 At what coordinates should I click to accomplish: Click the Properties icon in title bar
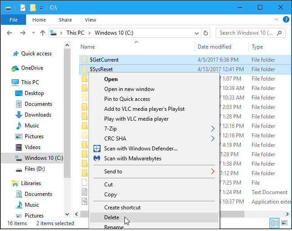point(23,8)
